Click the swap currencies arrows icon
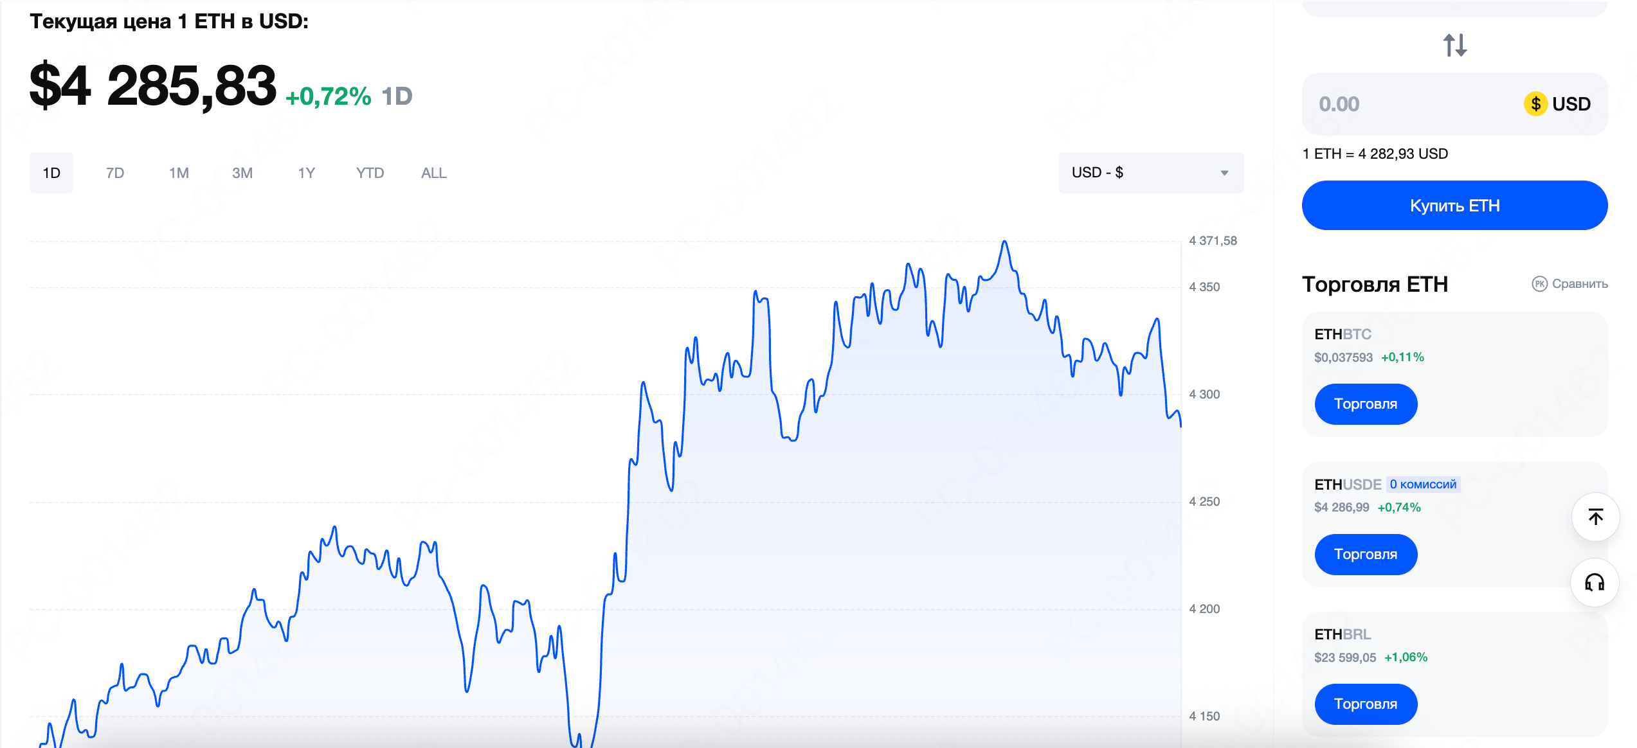The height and width of the screenshot is (748, 1637). coord(1455,45)
